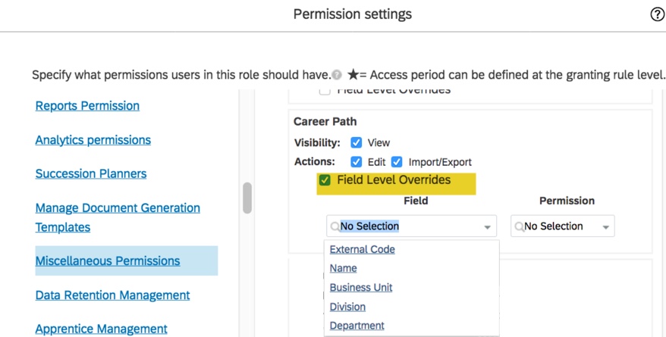Choose Department from the field list
Screen dimensions: 666x337
click(357, 326)
